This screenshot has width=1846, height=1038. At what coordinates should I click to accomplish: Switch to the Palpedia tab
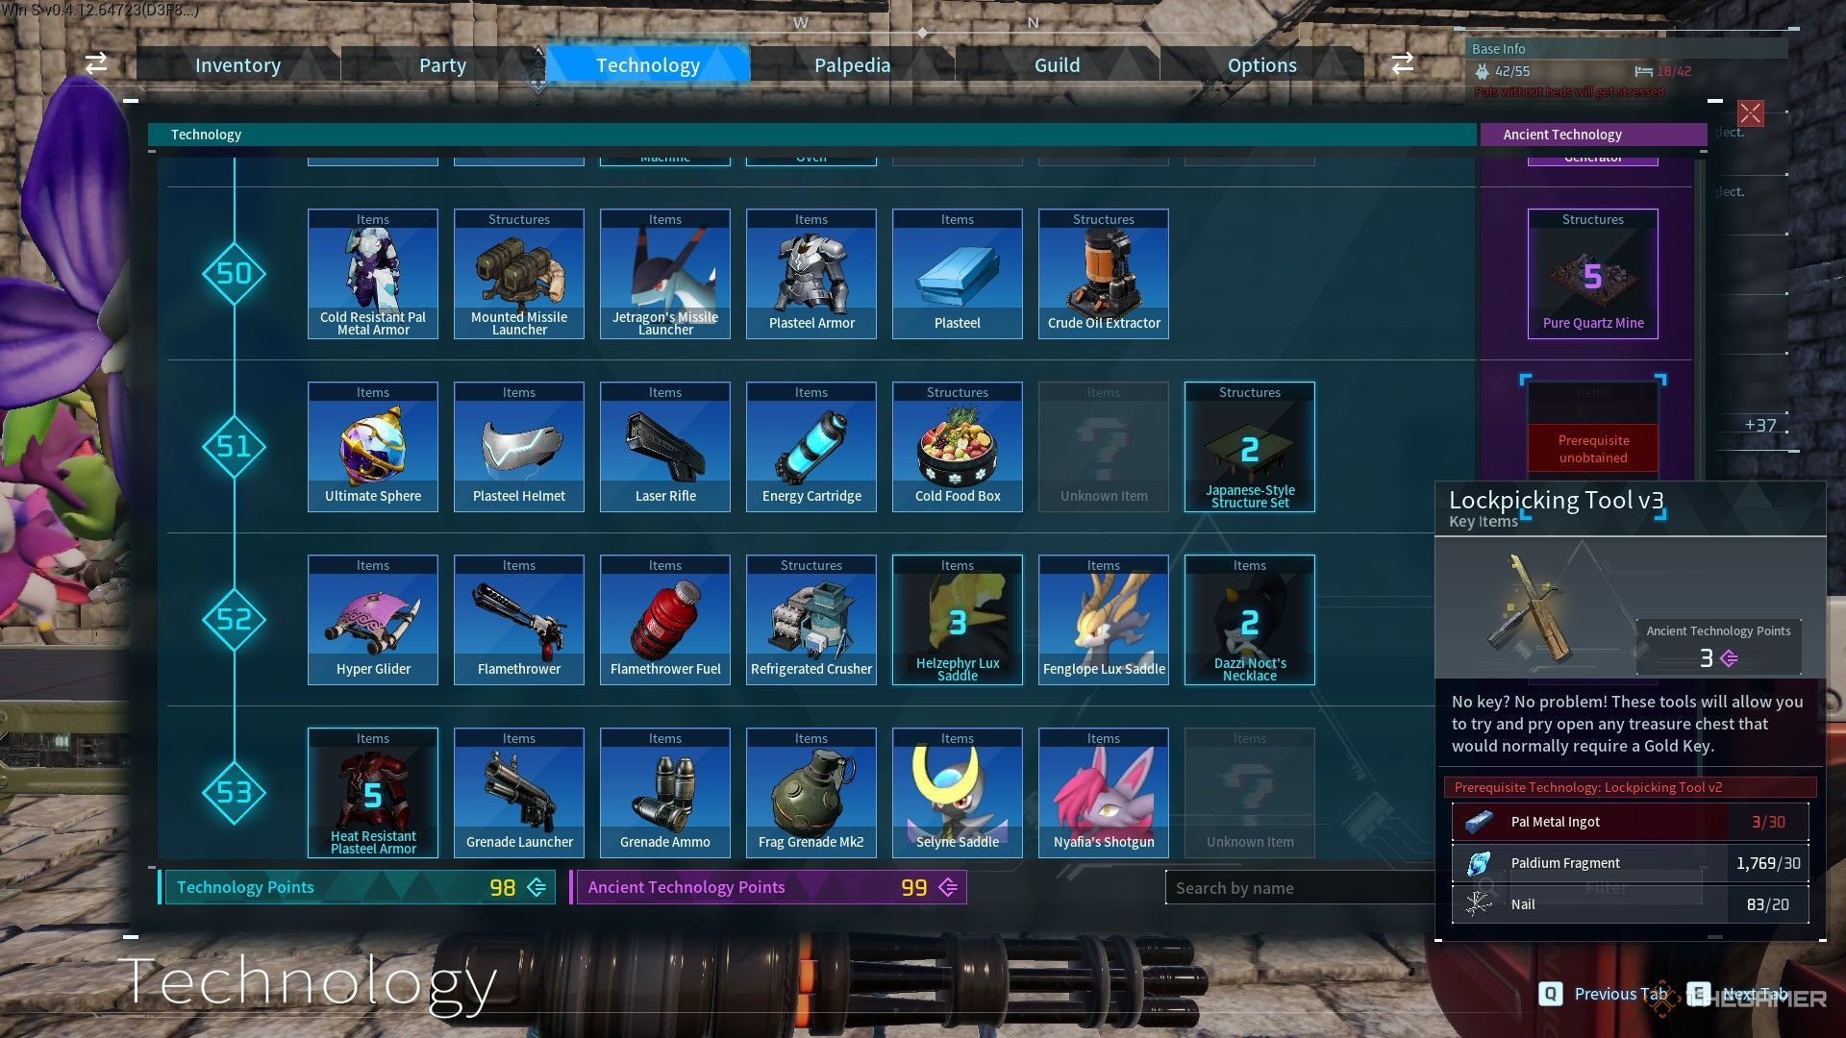852,63
